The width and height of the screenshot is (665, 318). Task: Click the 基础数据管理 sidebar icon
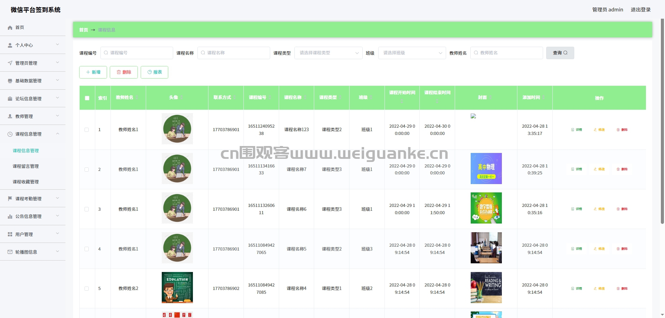pyautogui.click(x=10, y=81)
